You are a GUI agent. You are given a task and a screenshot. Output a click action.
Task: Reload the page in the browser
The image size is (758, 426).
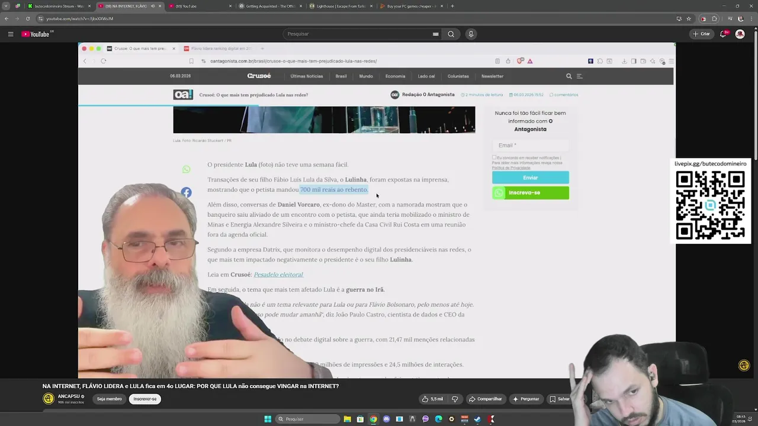coord(27,18)
